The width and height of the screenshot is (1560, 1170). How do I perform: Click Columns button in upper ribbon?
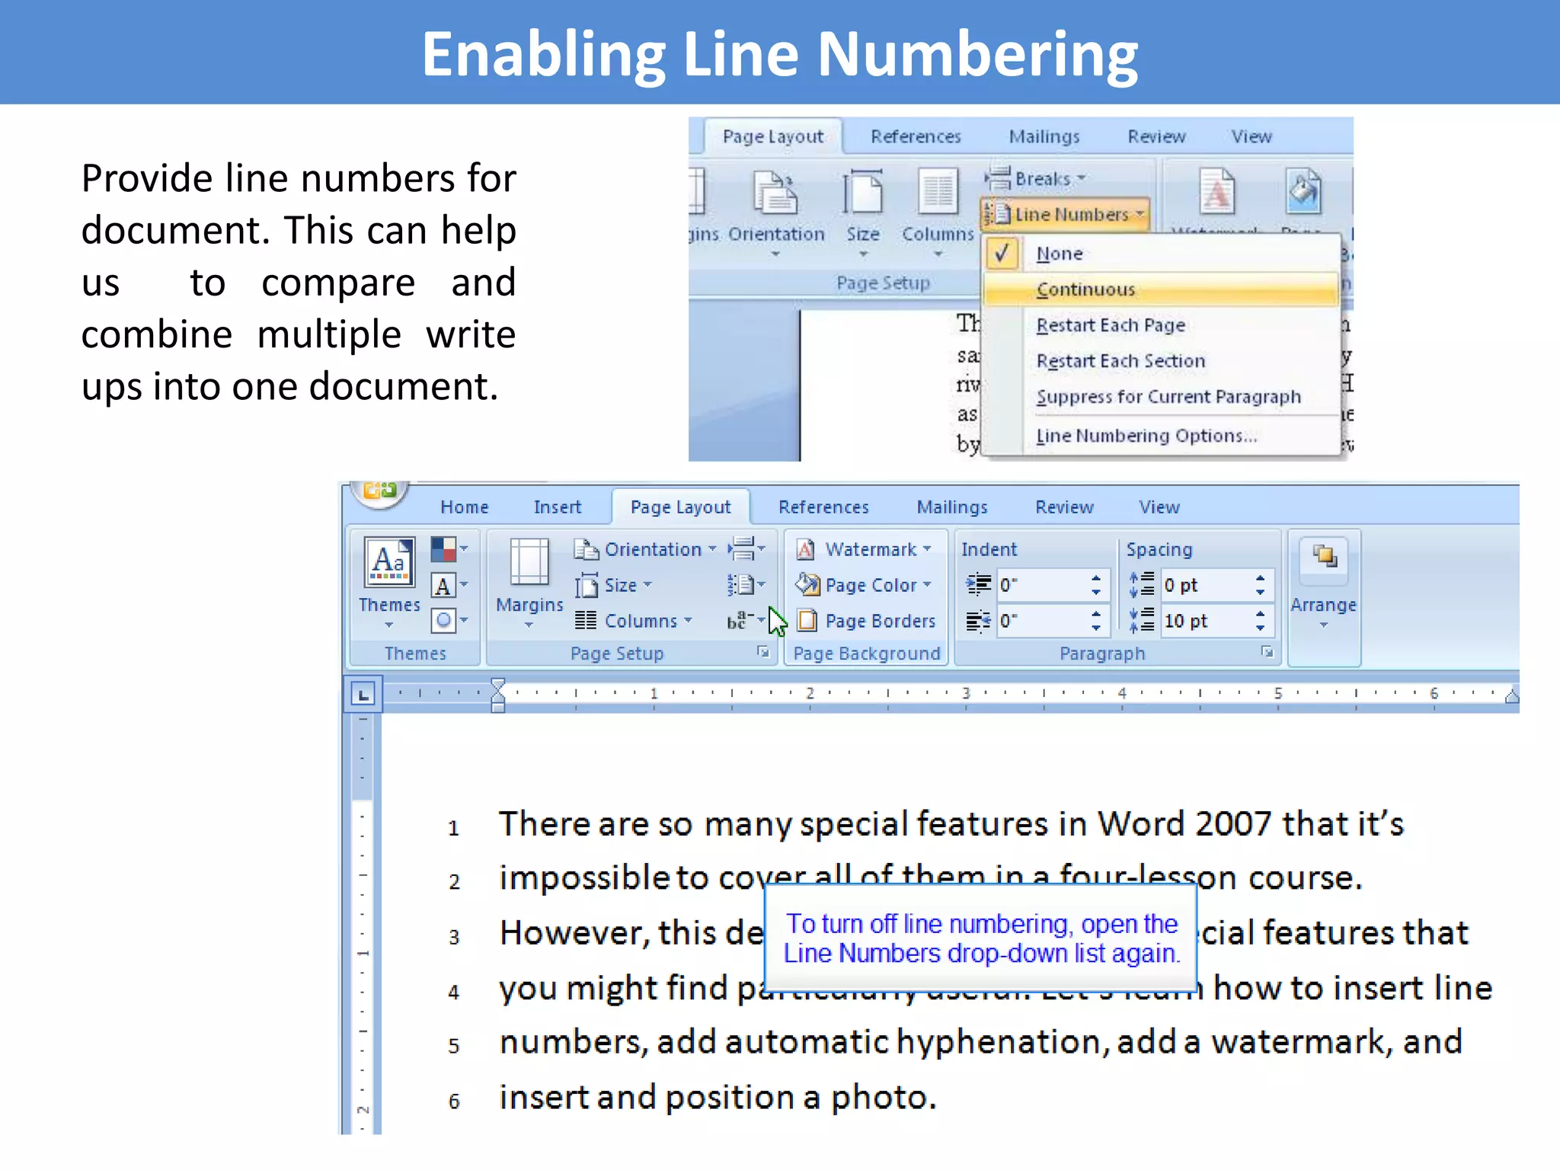point(938,213)
